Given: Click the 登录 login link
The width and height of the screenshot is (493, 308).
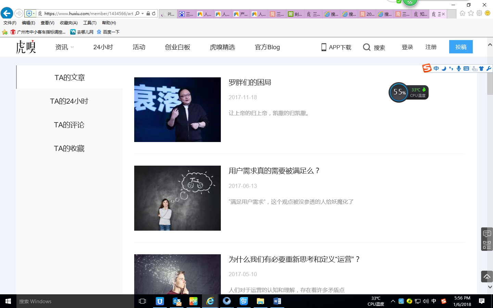Looking at the screenshot, I should 407,47.
